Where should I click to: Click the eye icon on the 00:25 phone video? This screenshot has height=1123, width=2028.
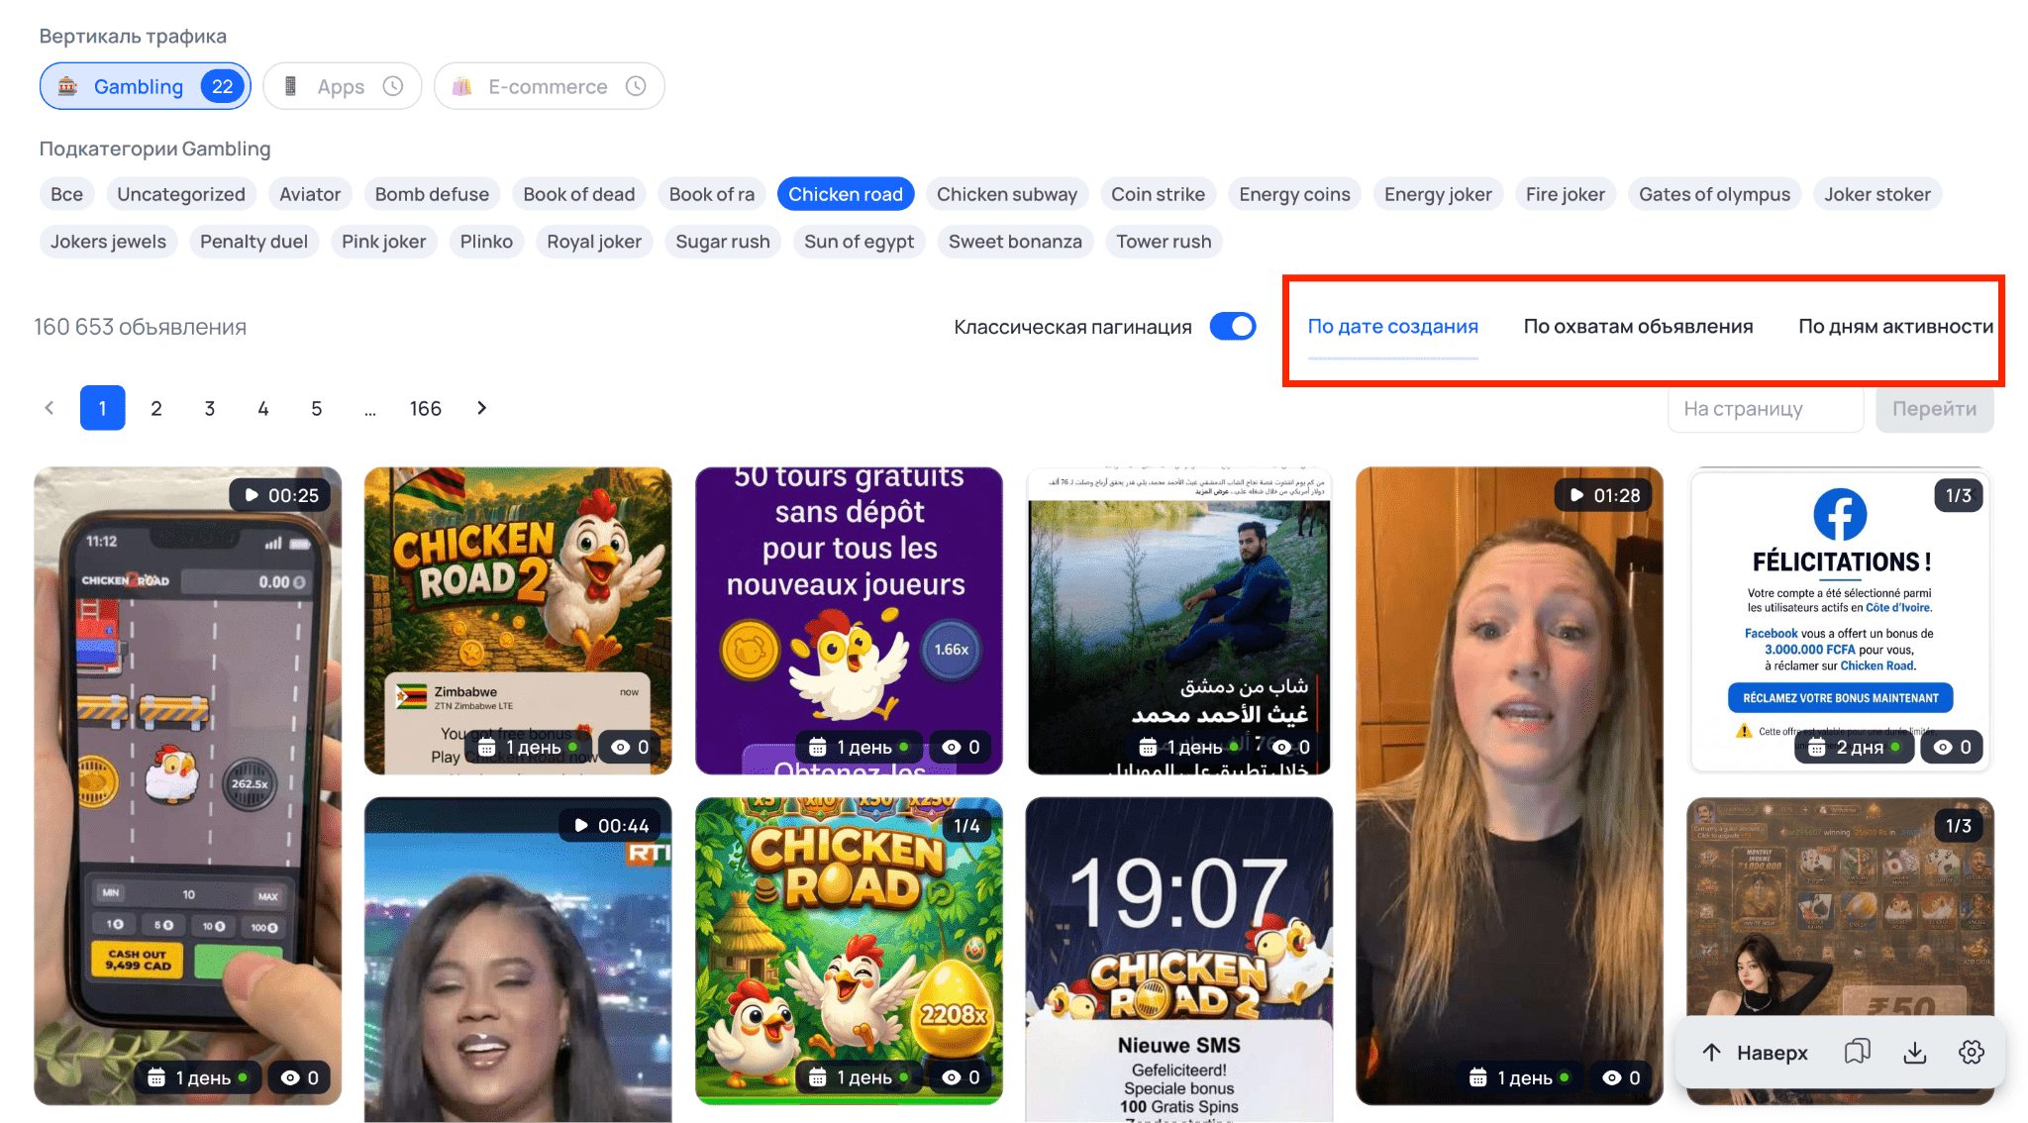click(290, 1077)
